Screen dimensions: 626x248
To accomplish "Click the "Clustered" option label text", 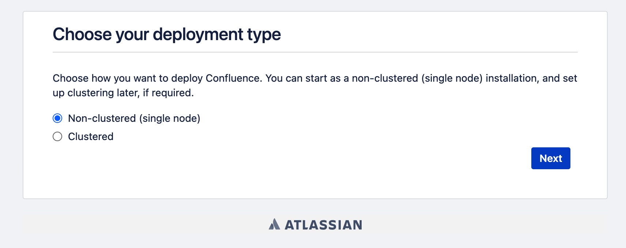I will tap(91, 136).
